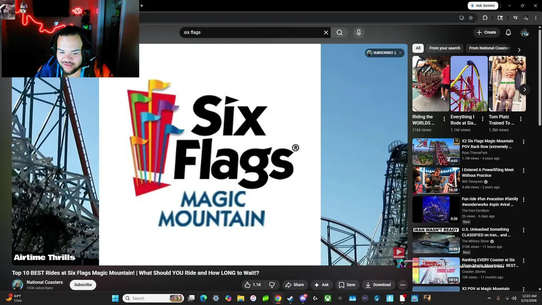
Task: Open the Xbox app from the taskbar
Action: point(327,298)
